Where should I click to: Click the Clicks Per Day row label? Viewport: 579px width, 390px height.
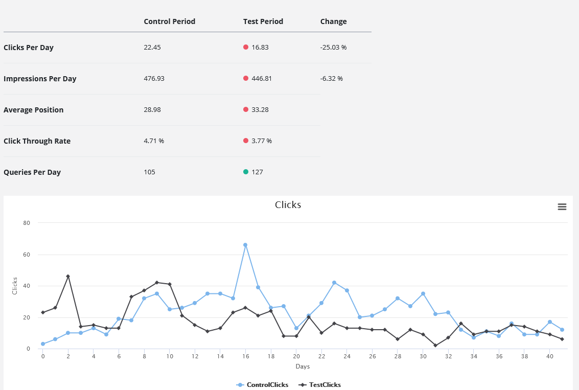[x=29, y=48]
